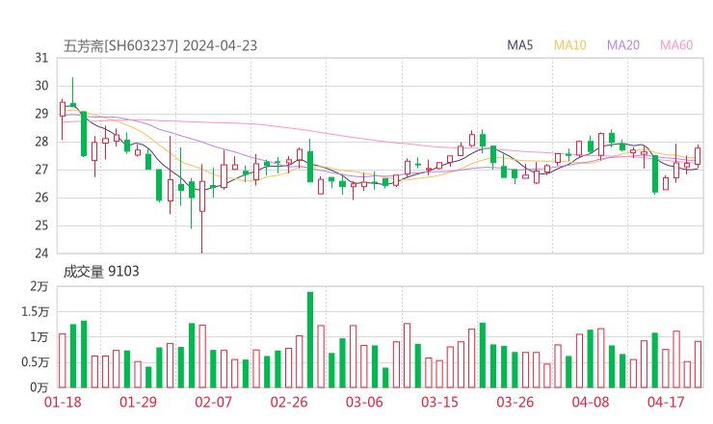Click the 02-26 date axis label

pyautogui.click(x=289, y=402)
